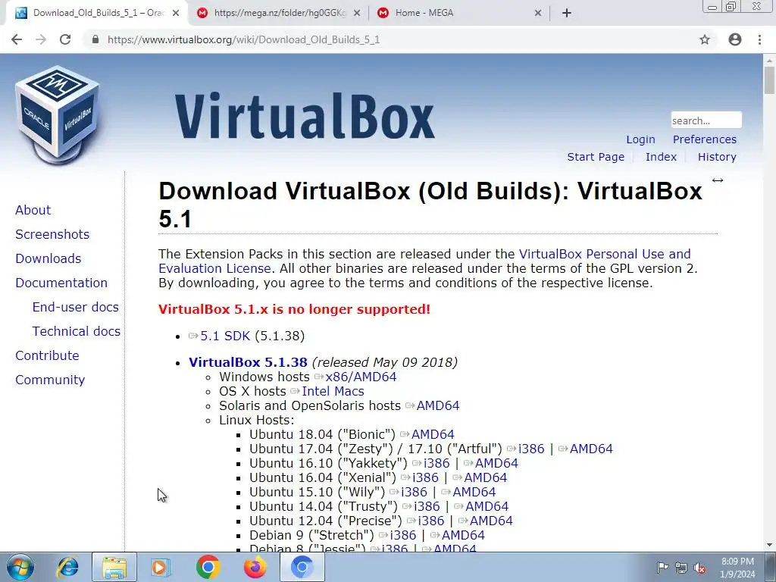Open End-user docs sidebar link
The image size is (776, 582).
click(76, 307)
